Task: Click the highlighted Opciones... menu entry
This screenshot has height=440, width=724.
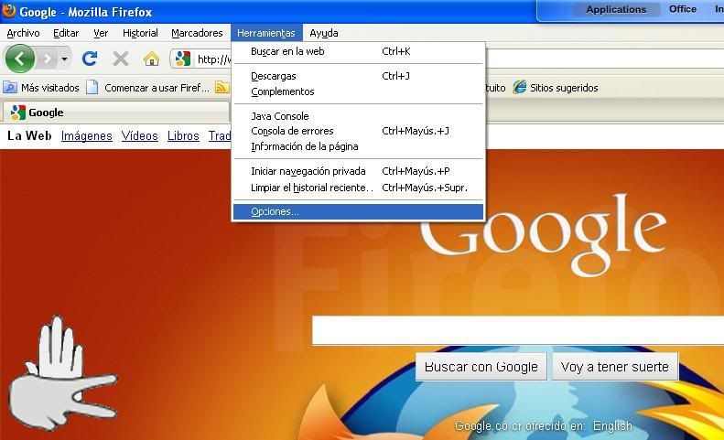Action: (358, 211)
